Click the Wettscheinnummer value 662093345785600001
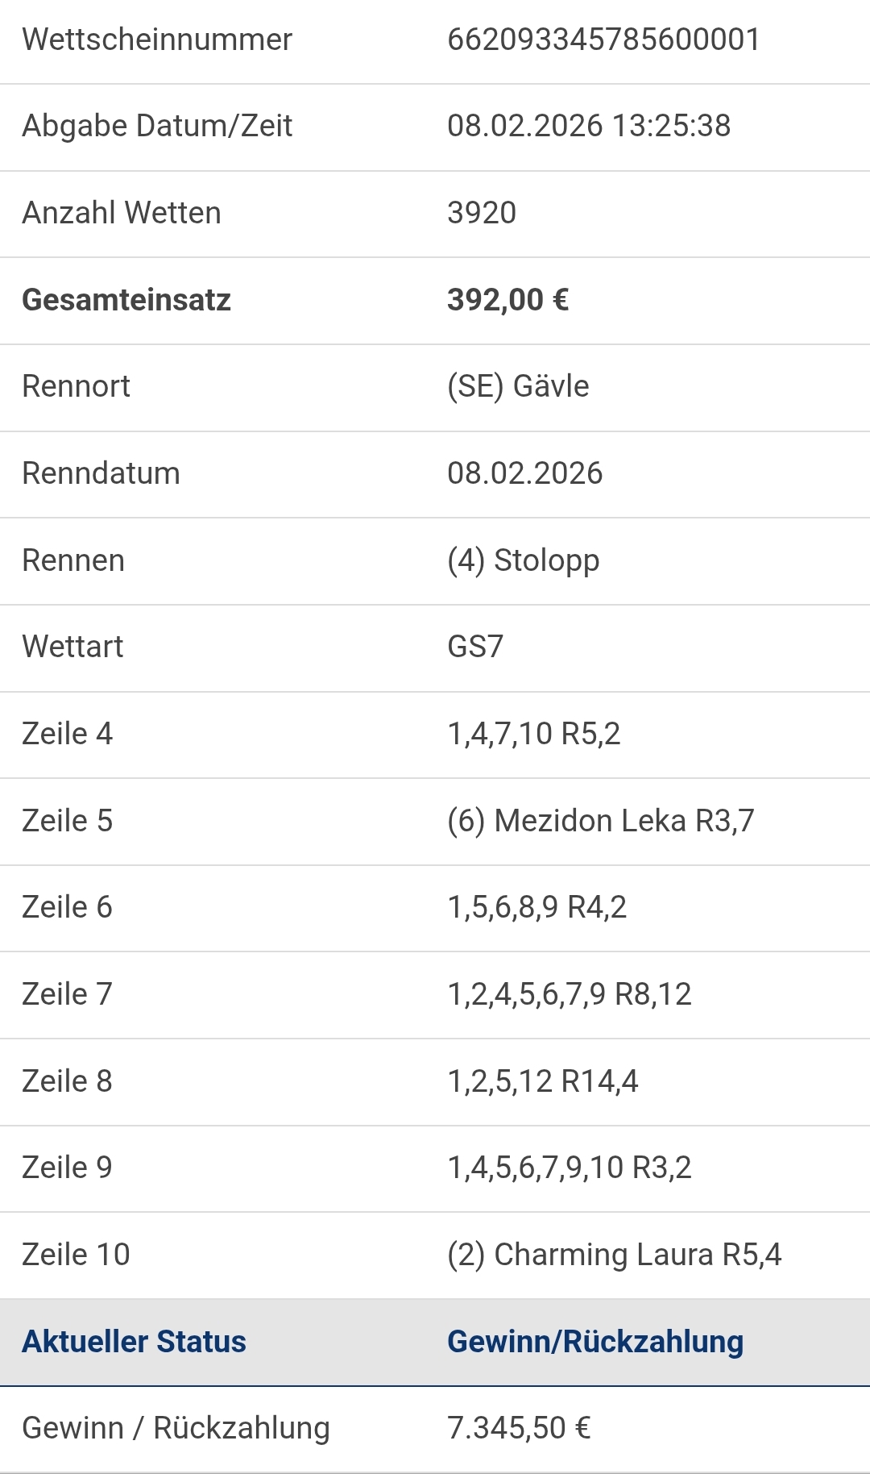The image size is (870, 1474). 603,40
